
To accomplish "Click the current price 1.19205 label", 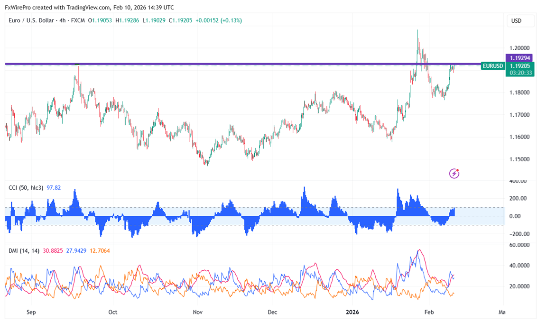I will [x=520, y=66].
